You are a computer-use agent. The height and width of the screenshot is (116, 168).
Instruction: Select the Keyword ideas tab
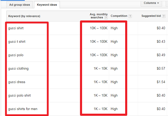coord(47,5)
